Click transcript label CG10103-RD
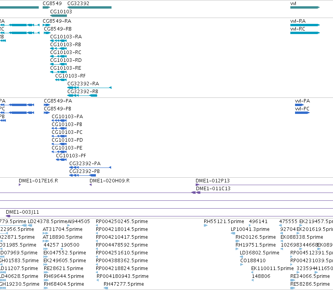The height and width of the screenshot is (290, 333). click(66, 60)
